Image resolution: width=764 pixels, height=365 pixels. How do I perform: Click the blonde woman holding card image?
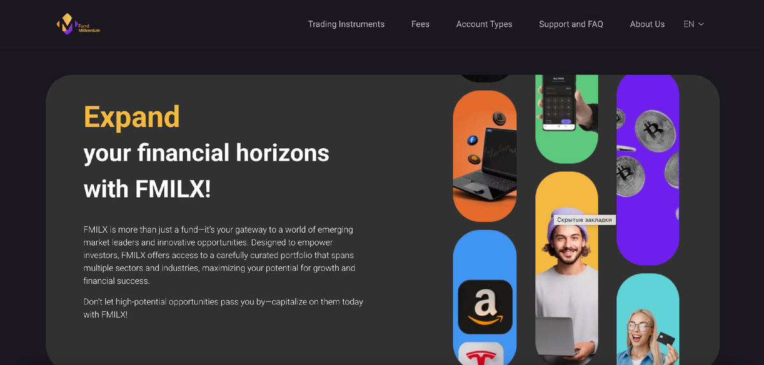647,319
